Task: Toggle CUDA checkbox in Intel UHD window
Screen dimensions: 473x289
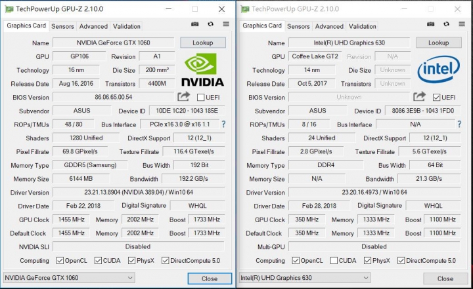Action: [x=334, y=260]
